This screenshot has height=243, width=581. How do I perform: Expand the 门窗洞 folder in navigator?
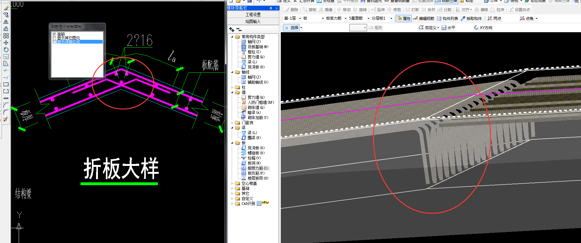tap(232, 123)
